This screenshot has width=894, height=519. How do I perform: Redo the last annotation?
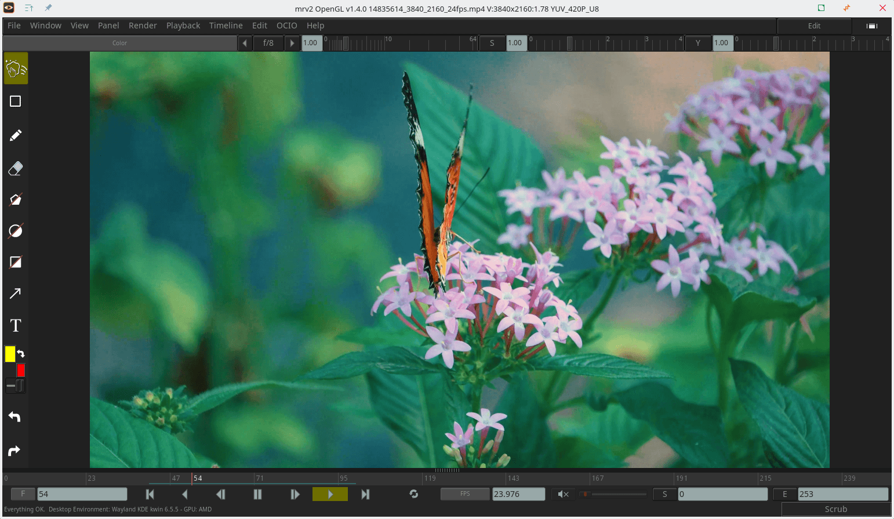pyautogui.click(x=14, y=451)
